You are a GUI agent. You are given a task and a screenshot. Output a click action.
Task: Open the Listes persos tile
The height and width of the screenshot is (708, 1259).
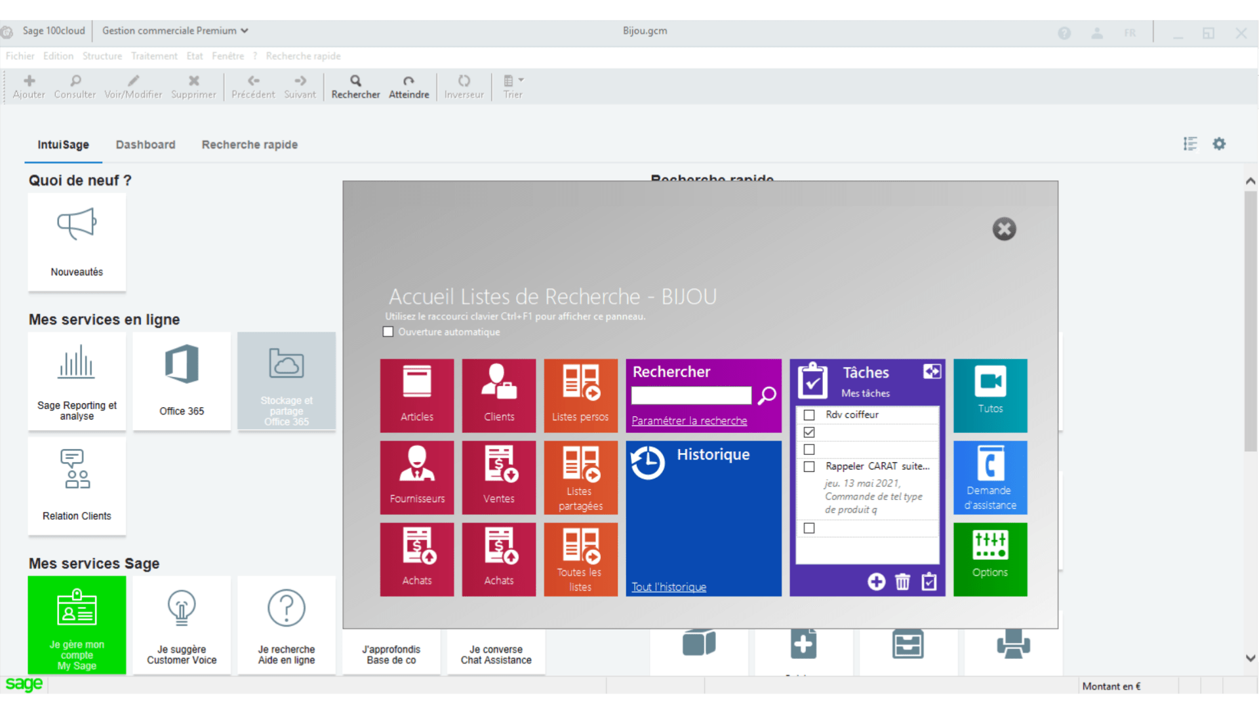pos(581,395)
